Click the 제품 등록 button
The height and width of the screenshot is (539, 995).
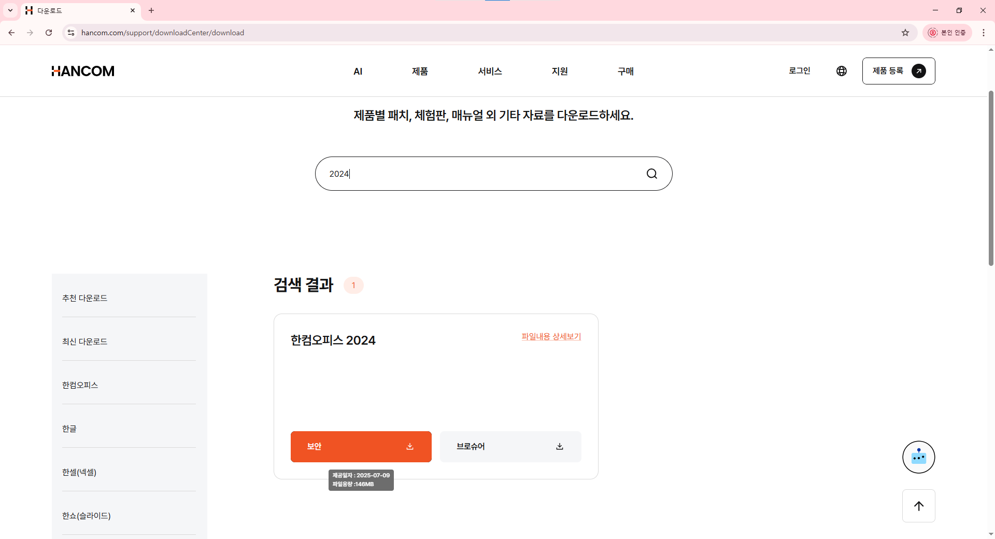(x=898, y=71)
